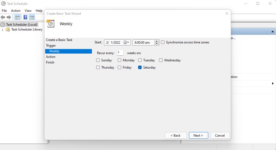
Task: Check the Wednesday checkbox
Action: (x=161, y=60)
